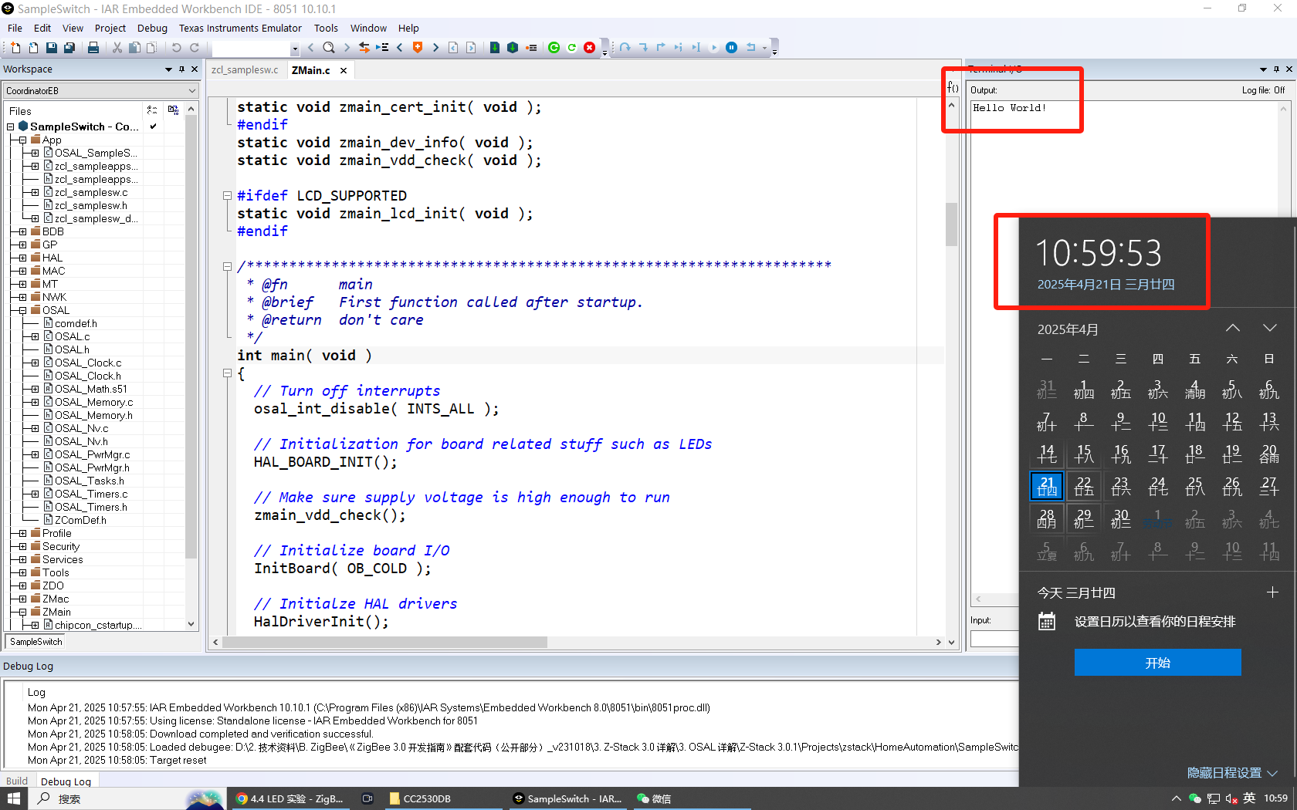Click the Step Into debug icon
Image resolution: width=1297 pixels, height=810 pixels.
coord(643,48)
